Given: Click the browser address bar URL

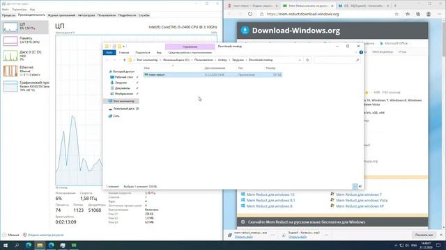Looking at the screenshot, I should point(302,14).
